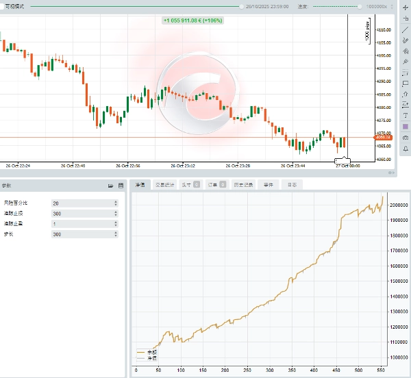Select the freehand pencil drawing tool

pyautogui.click(x=406, y=40)
